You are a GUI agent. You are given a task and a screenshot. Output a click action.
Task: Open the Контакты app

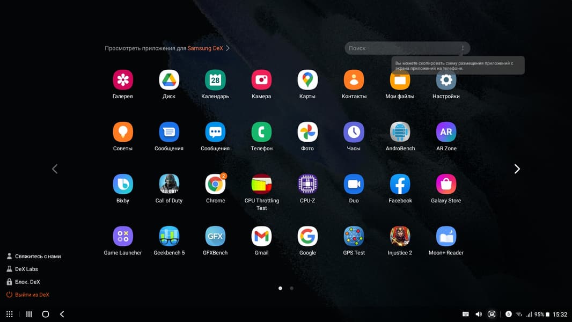pyautogui.click(x=354, y=80)
